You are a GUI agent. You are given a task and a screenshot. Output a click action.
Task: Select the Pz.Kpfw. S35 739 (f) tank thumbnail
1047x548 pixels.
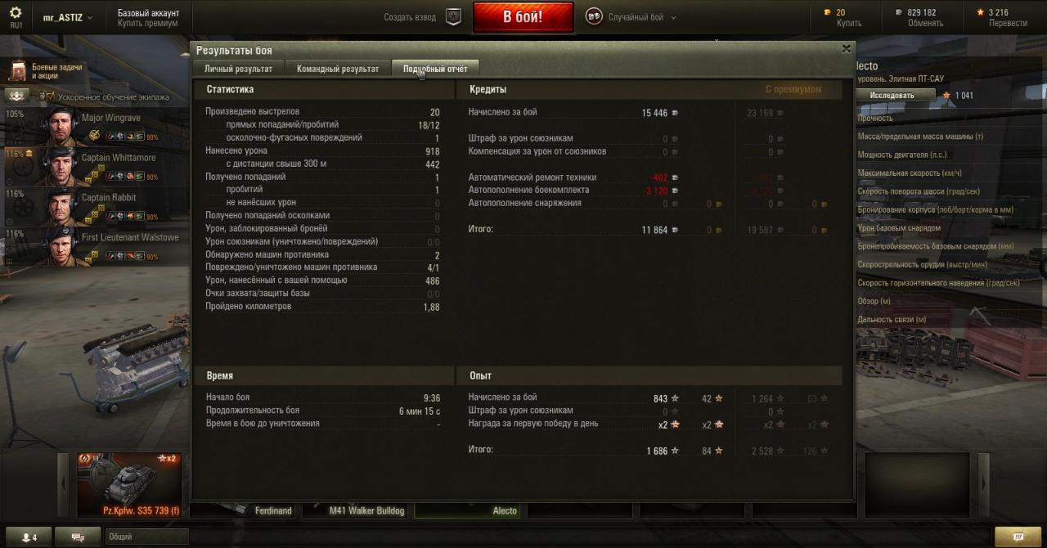129,484
